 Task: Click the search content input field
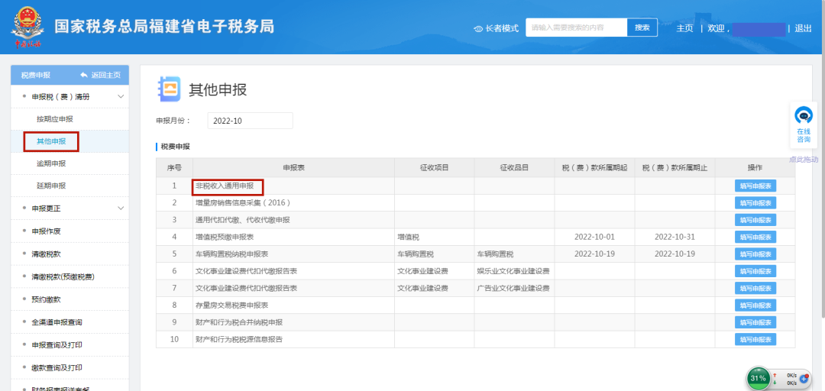coord(576,27)
